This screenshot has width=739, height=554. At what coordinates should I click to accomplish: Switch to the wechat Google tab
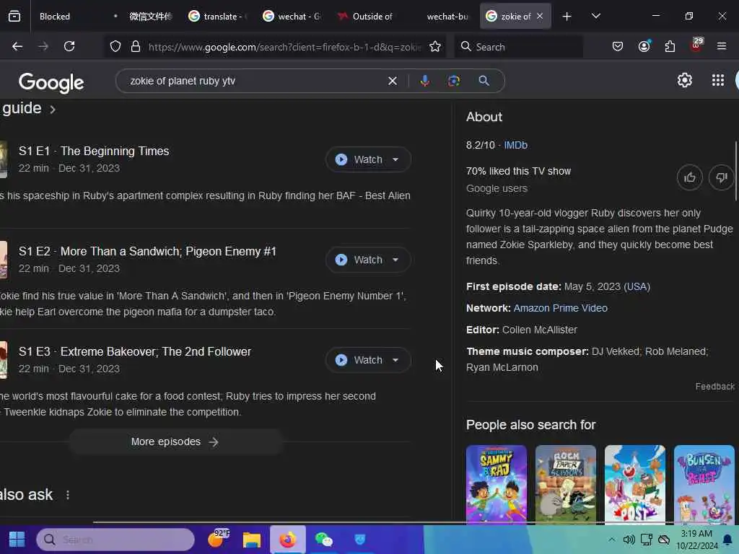[292, 17]
